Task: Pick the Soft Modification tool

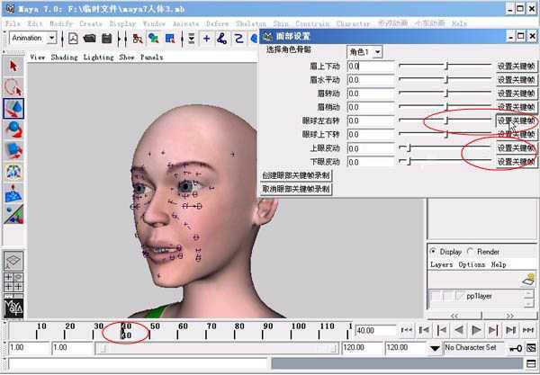Action: coord(13,192)
